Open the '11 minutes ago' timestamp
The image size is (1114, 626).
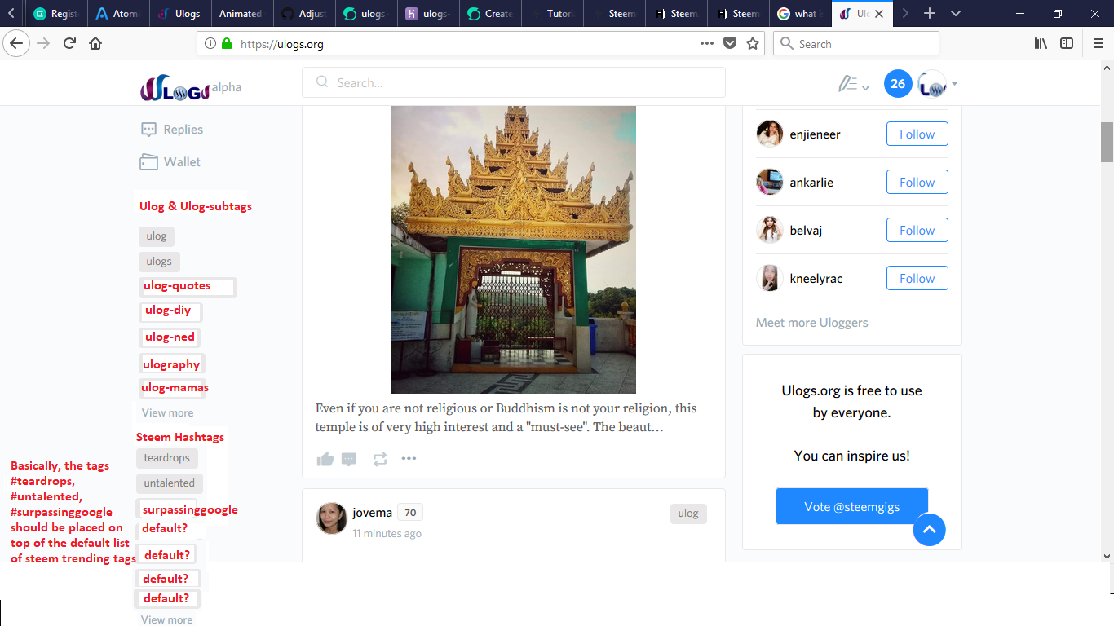[x=387, y=533]
